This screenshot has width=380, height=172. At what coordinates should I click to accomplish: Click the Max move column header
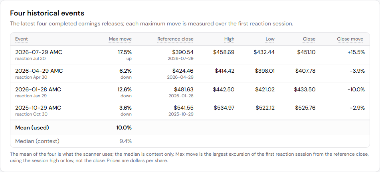pos(120,39)
